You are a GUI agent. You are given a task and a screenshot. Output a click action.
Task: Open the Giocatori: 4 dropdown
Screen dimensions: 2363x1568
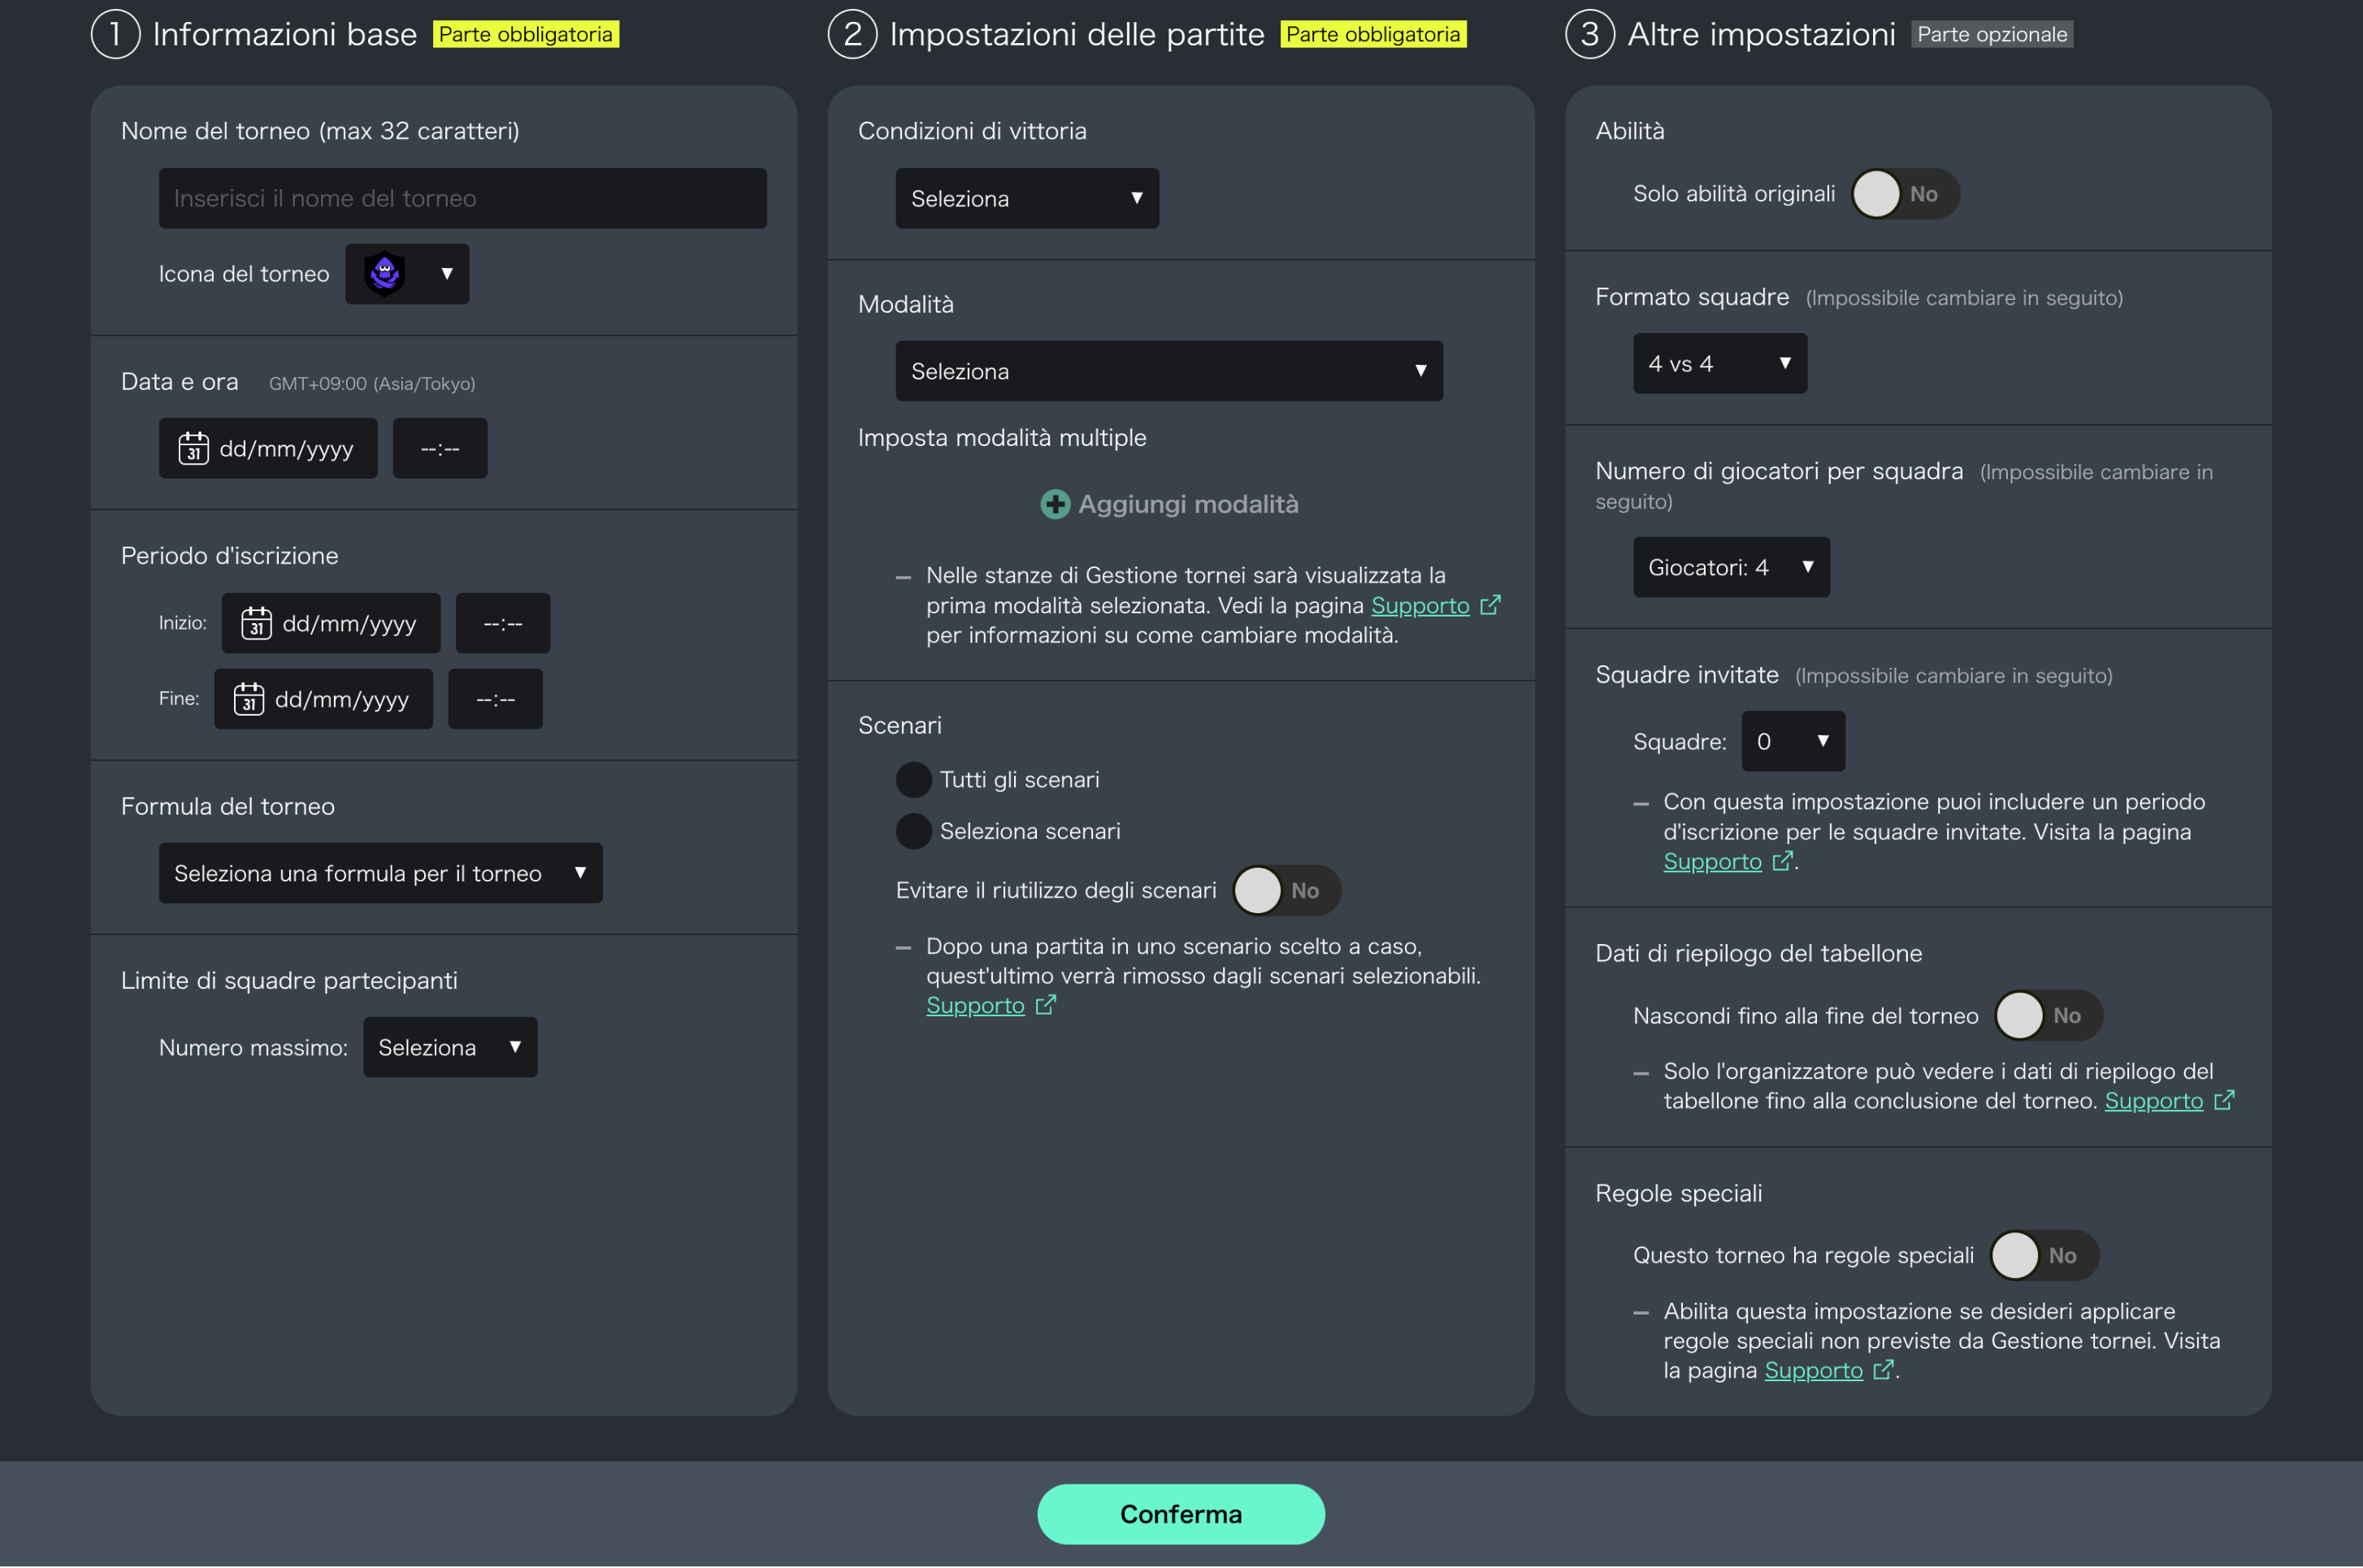(x=1731, y=567)
